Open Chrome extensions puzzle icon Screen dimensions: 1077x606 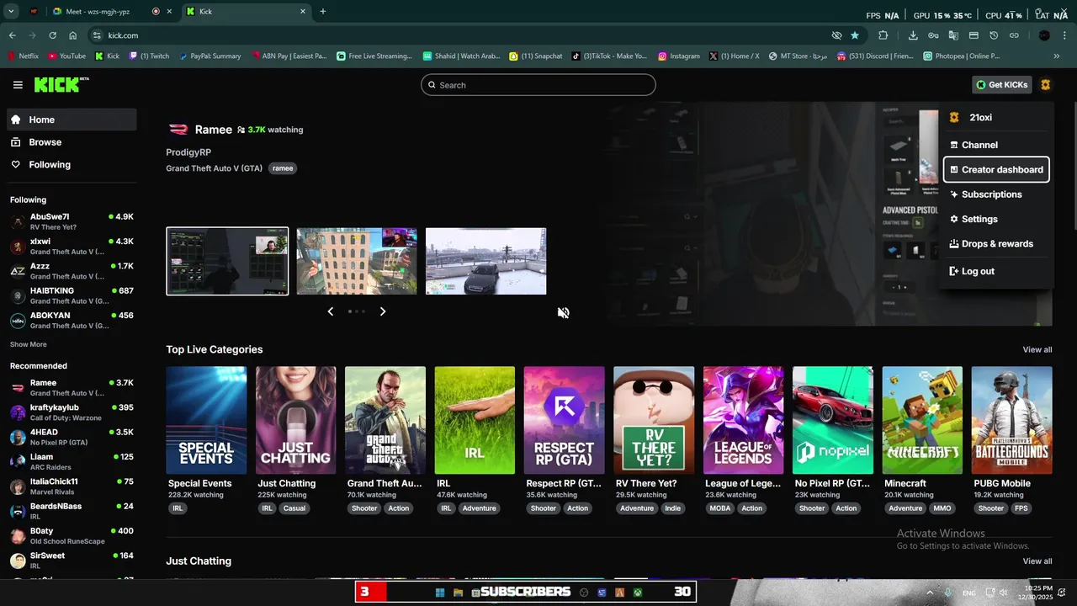coord(883,35)
